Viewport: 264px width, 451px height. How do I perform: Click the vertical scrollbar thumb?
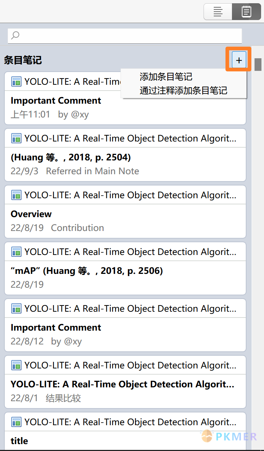[258, 64]
